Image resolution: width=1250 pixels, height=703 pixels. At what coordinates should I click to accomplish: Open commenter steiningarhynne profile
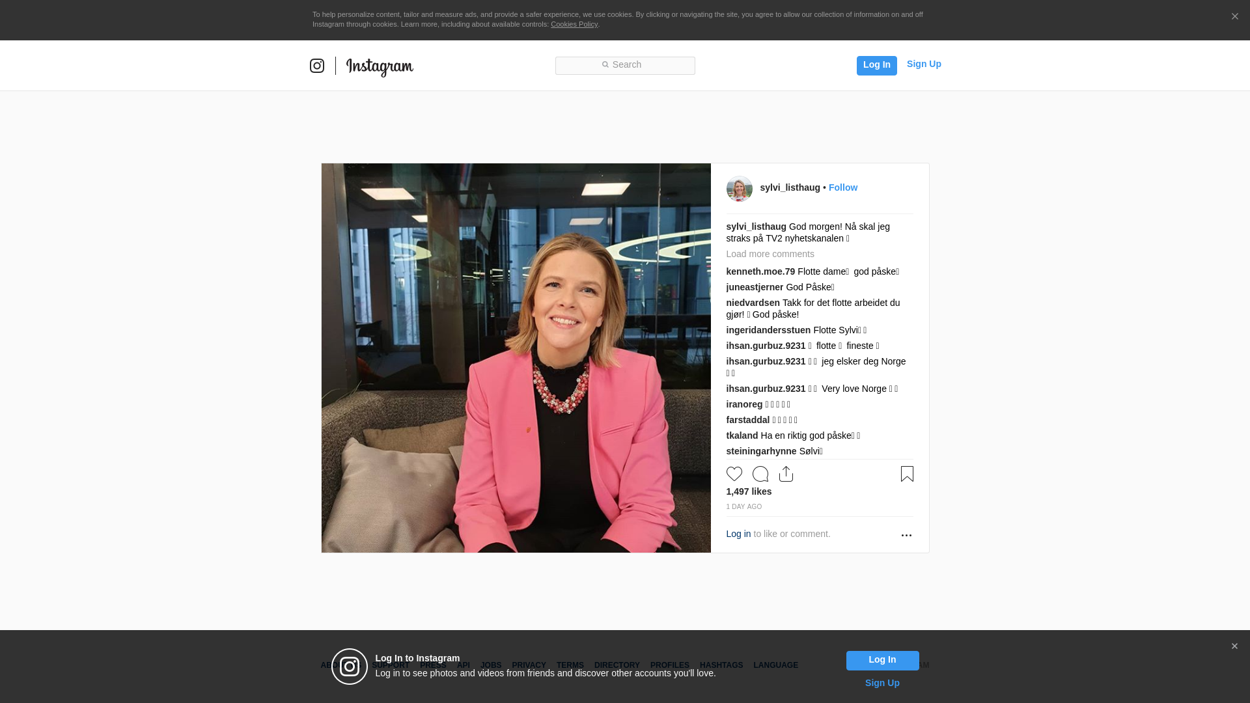(x=761, y=451)
